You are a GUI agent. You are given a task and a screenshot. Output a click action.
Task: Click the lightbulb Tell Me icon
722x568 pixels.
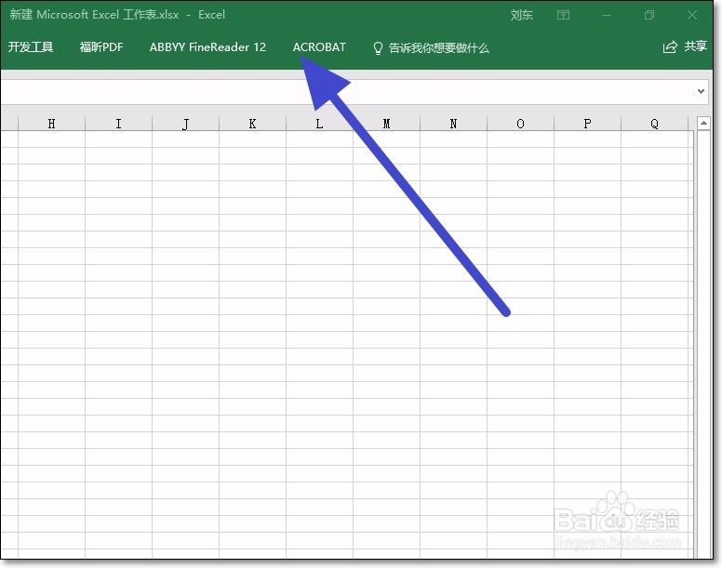tap(378, 47)
